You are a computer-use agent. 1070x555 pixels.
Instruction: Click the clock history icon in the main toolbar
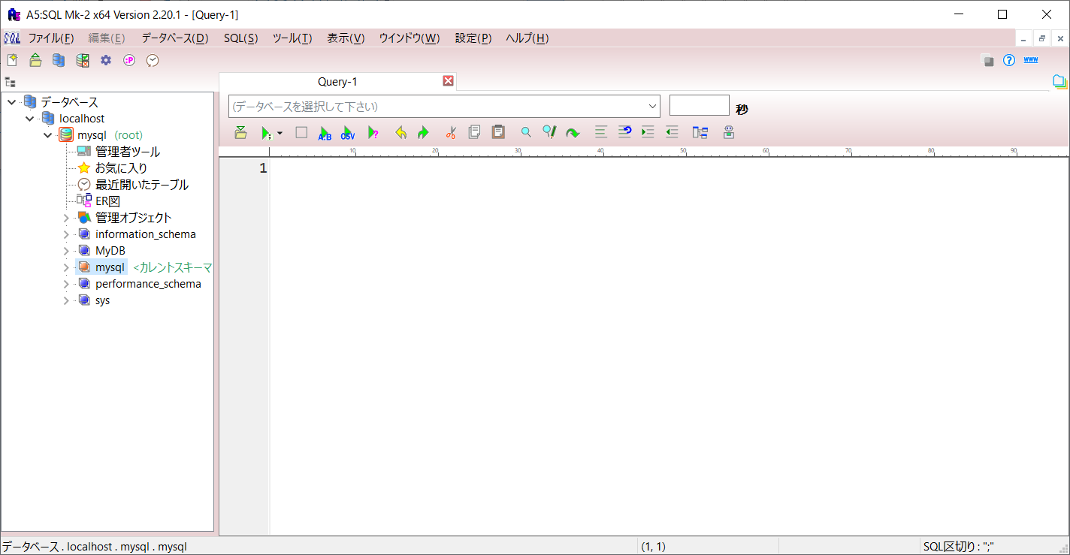coord(153,60)
